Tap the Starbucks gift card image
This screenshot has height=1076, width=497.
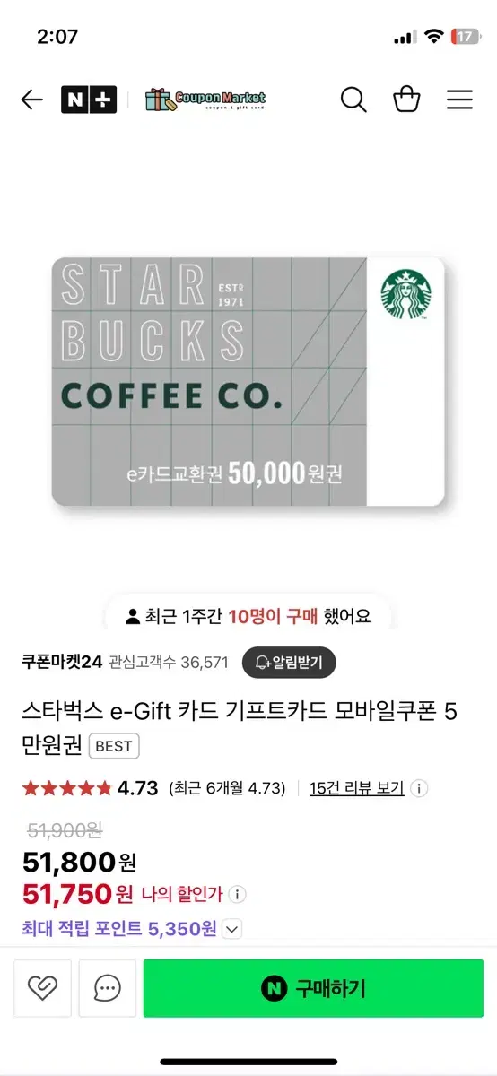click(x=248, y=382)
